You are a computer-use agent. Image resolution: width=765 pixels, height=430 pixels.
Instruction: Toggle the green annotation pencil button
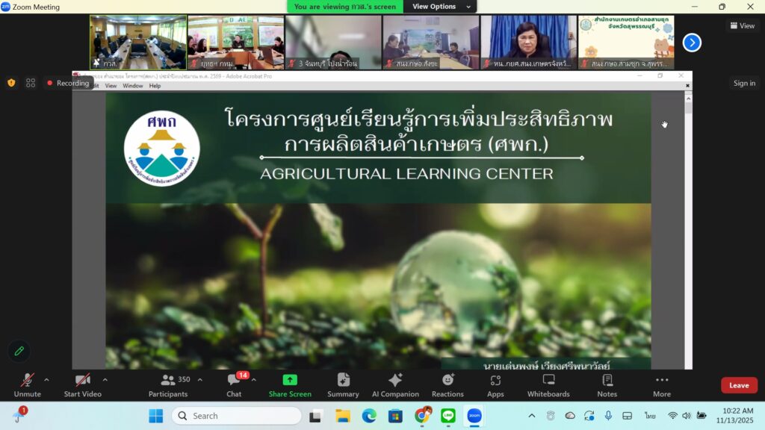[x=19, y=351]
